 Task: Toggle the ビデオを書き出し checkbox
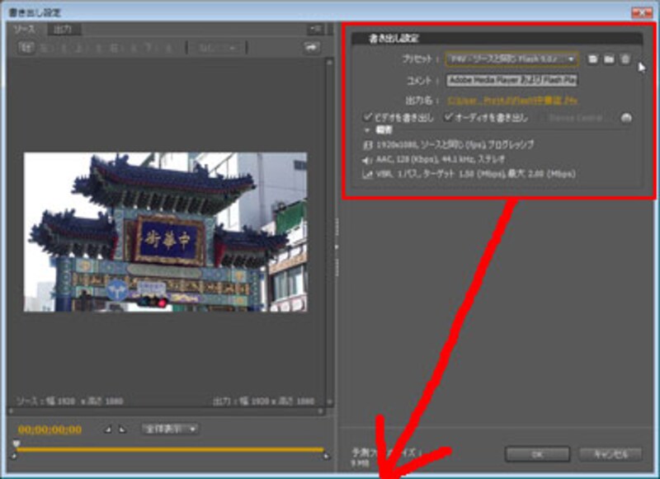coord(369,118)
